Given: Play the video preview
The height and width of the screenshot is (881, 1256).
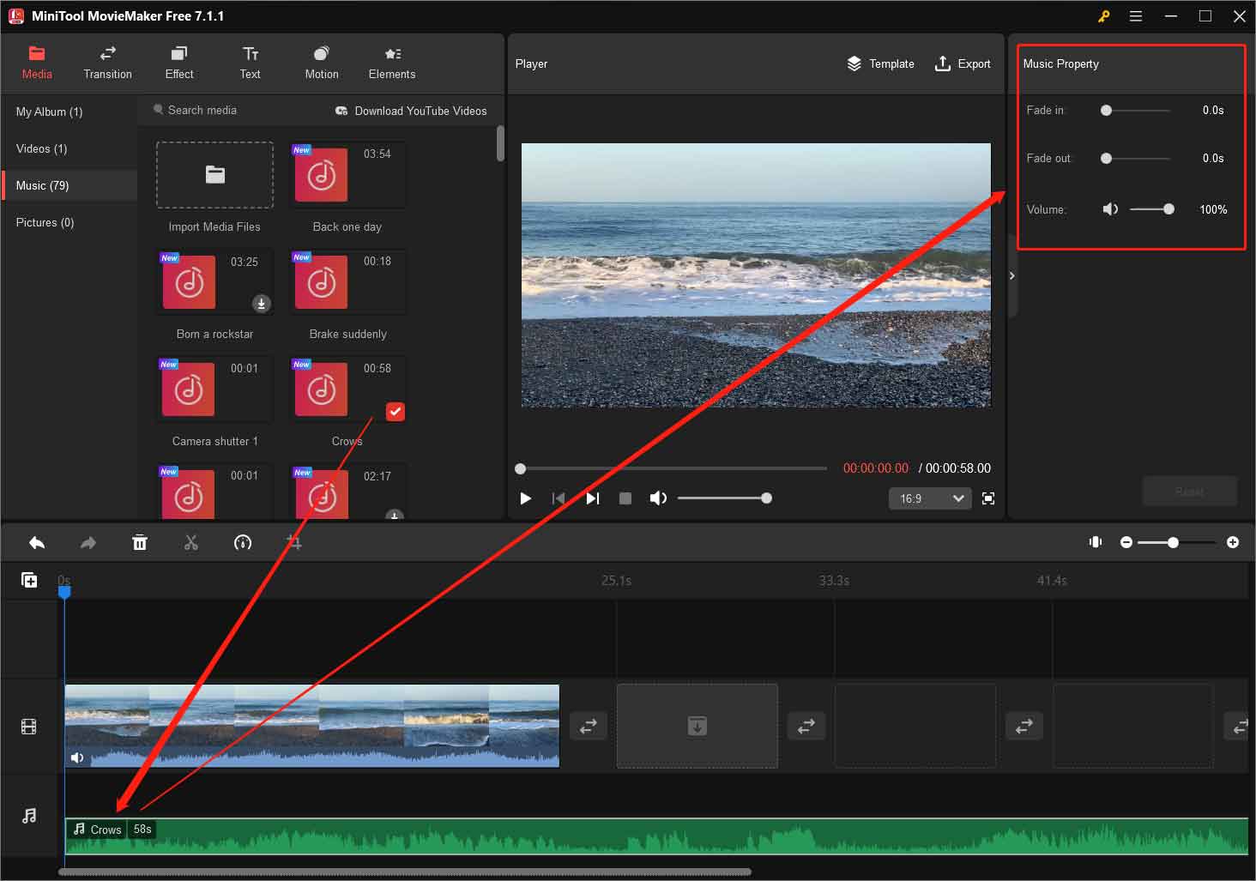Looking at the screenshot, I should [x=526, y=498].
